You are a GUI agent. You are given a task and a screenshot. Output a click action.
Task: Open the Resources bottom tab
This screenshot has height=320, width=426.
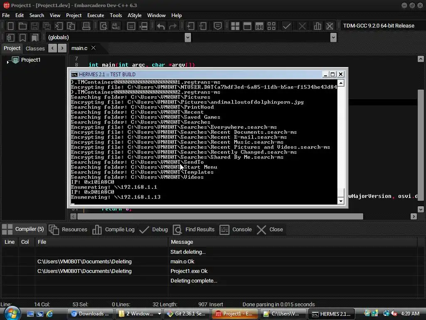(x=68, y=230)
